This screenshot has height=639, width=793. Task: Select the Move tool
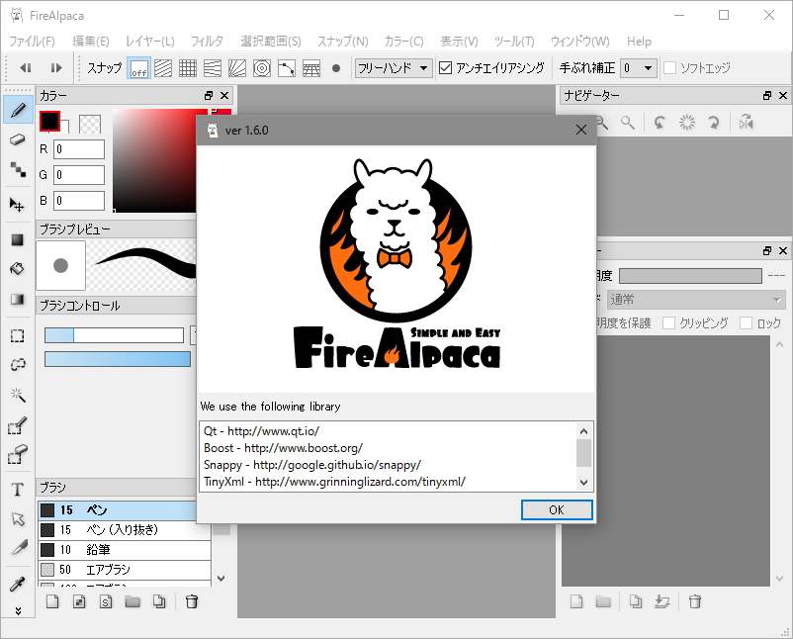coord(17,204)
